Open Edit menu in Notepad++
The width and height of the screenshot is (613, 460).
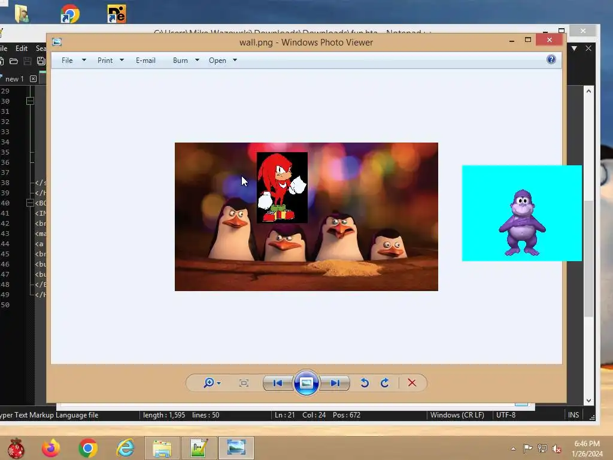click(x=22, y=48)
